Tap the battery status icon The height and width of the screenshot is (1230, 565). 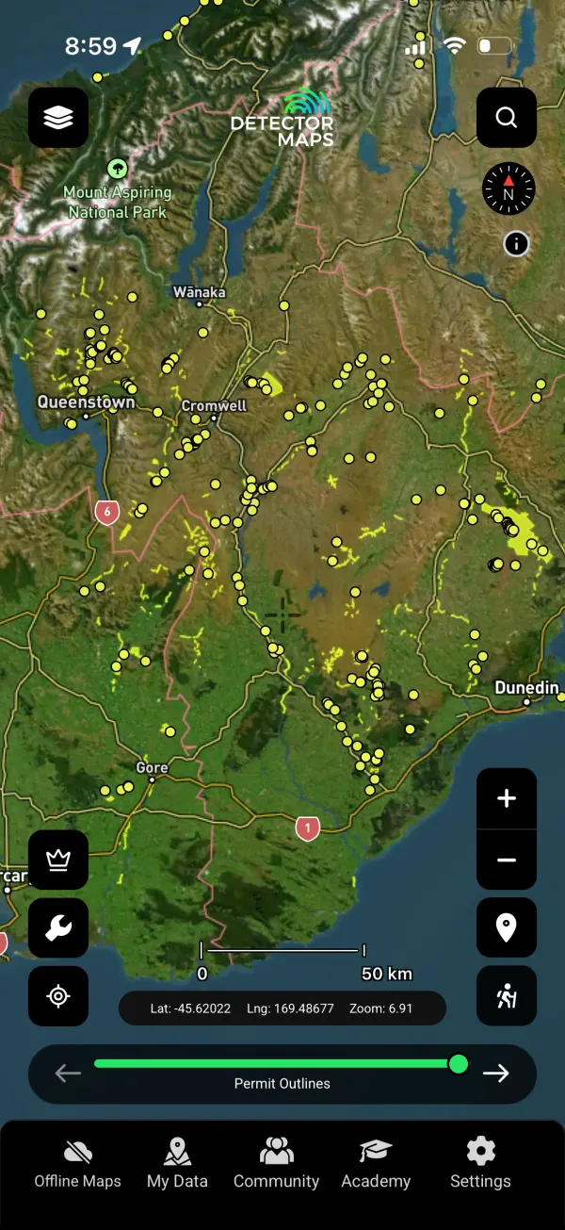pos(494,45)
